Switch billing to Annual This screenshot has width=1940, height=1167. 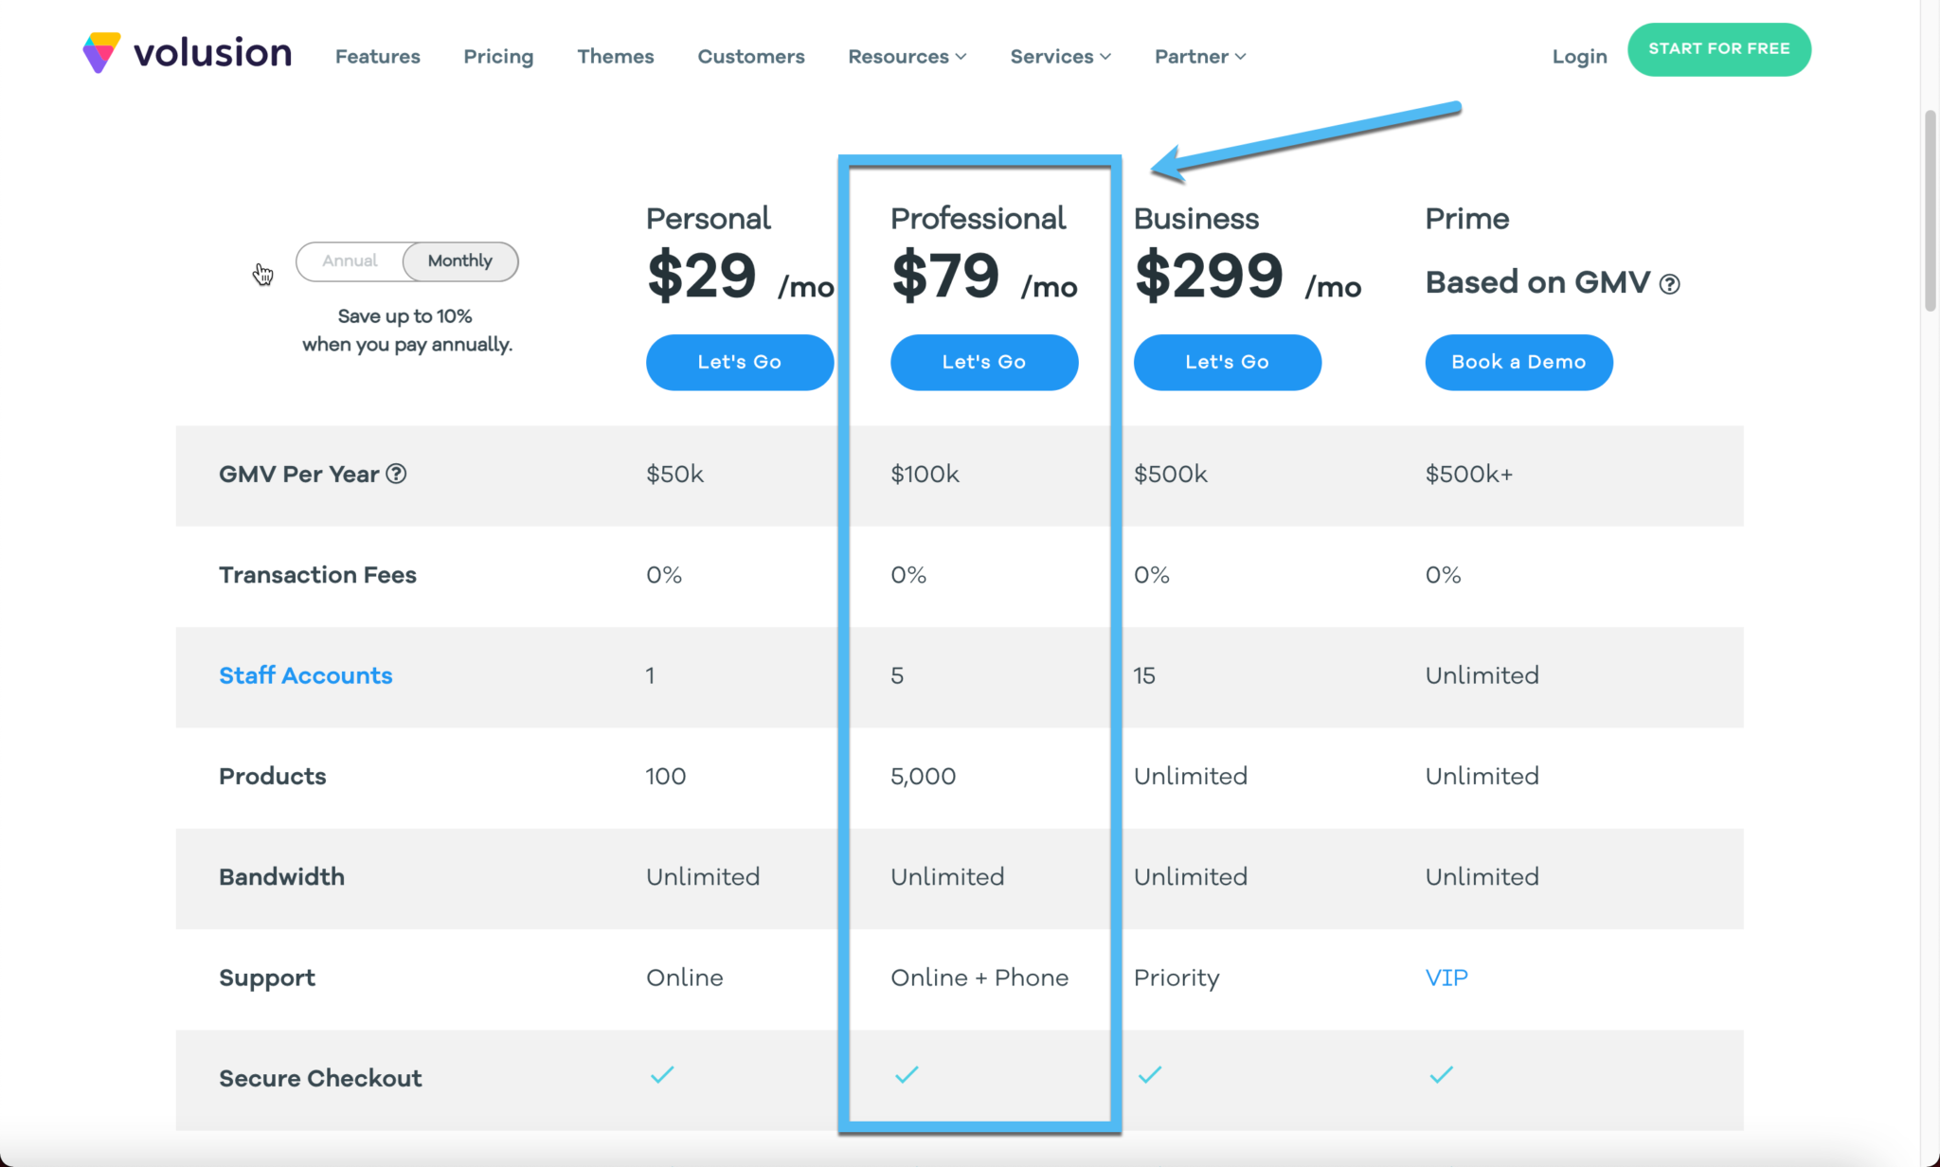[350, 261]
